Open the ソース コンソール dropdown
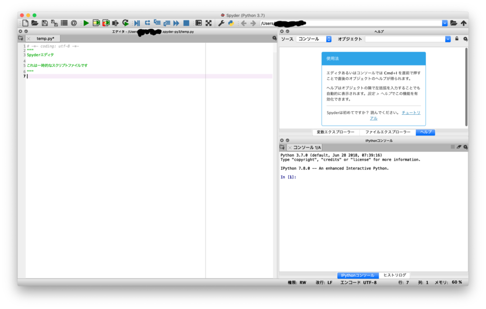486x309 pixels. (314, 39)
